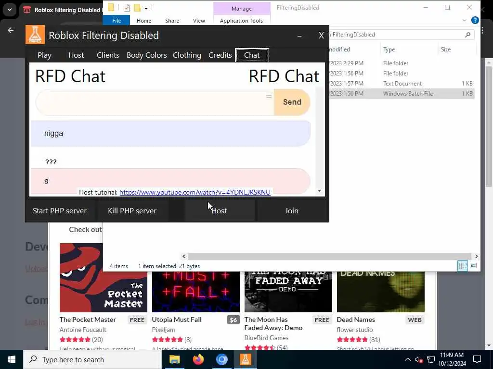Open The Moon Has Faded Away thumbnail

tap(288, 292)
